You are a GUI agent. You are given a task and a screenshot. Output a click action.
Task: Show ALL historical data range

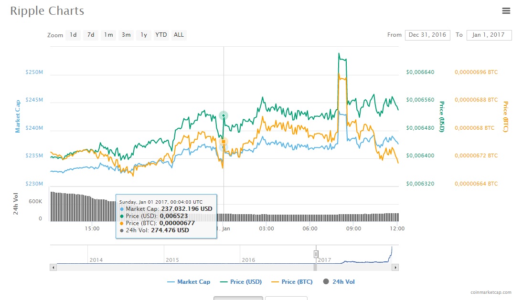(179, 35)
